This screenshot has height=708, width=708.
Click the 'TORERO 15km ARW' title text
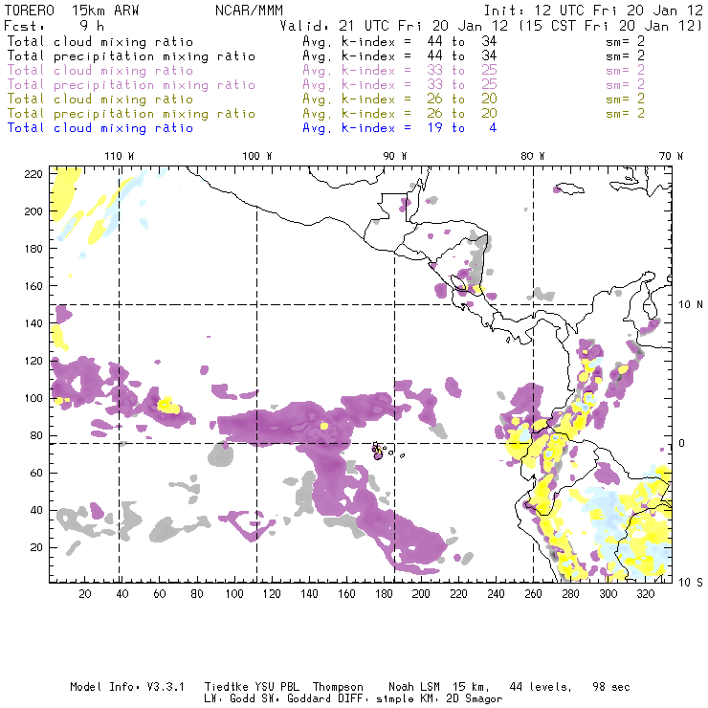tap(72, 11)
